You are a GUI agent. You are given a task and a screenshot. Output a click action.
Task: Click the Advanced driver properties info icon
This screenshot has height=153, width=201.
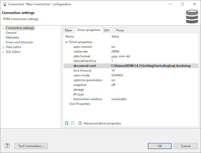coord(80,123)
